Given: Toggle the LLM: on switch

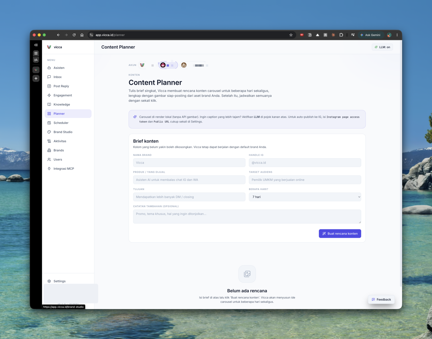Looking at the screenshot, I should [x=382, y=47].
